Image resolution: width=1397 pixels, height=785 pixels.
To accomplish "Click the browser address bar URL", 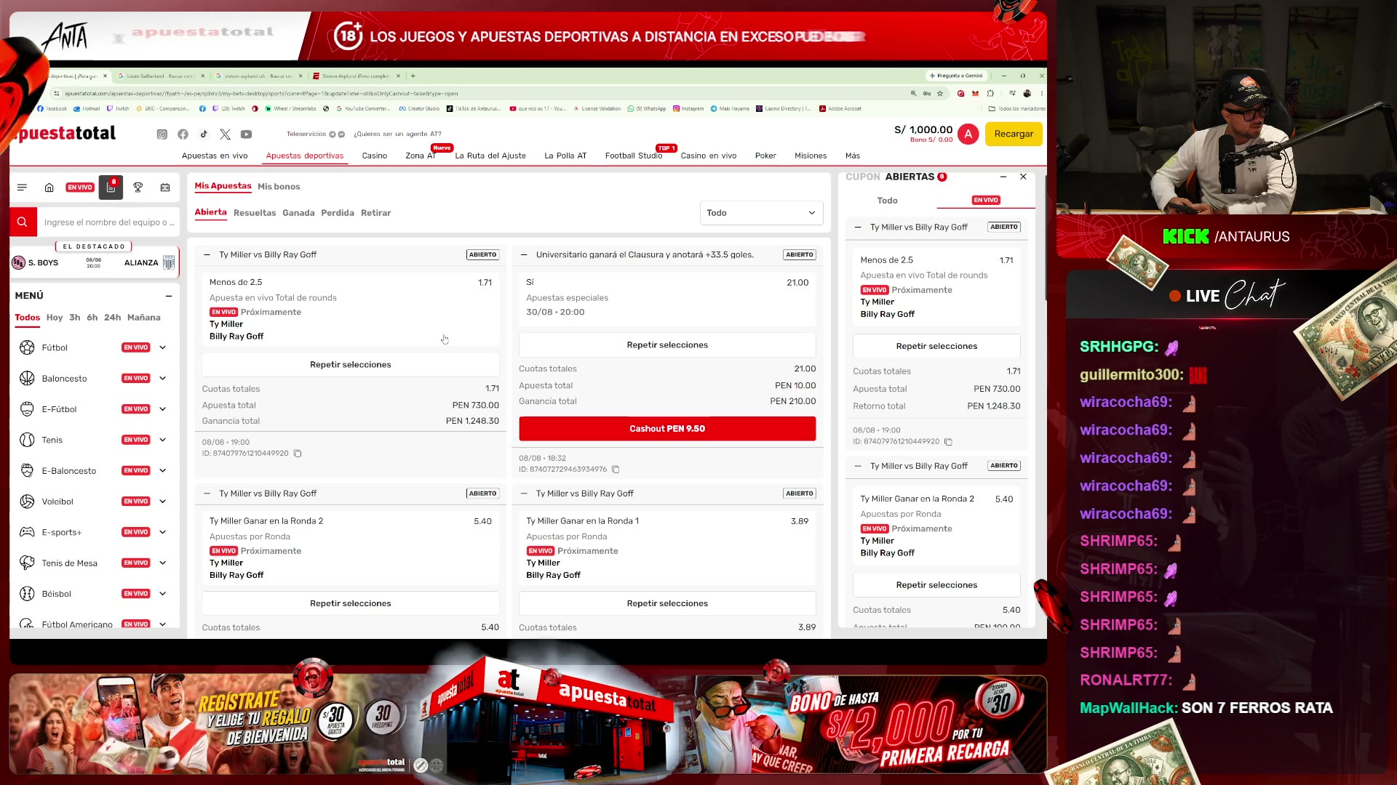I will [261, 94].
